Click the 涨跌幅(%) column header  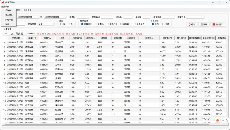[77, 38]
